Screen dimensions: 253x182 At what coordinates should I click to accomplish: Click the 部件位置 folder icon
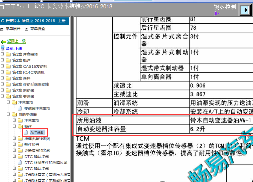(x=20, y=144)
